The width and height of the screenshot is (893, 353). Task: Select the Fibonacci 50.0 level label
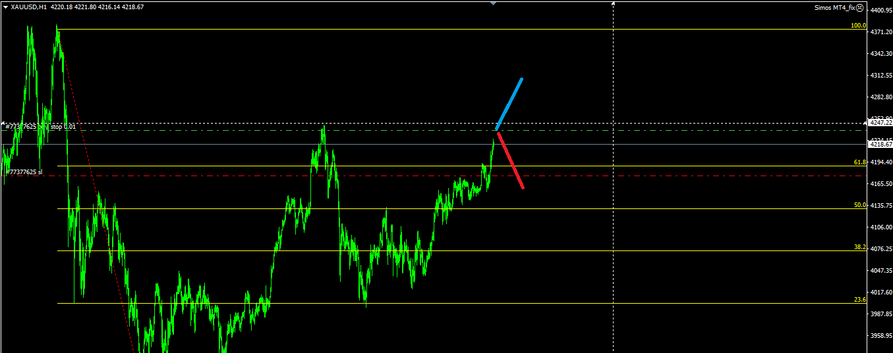[859, 205]
